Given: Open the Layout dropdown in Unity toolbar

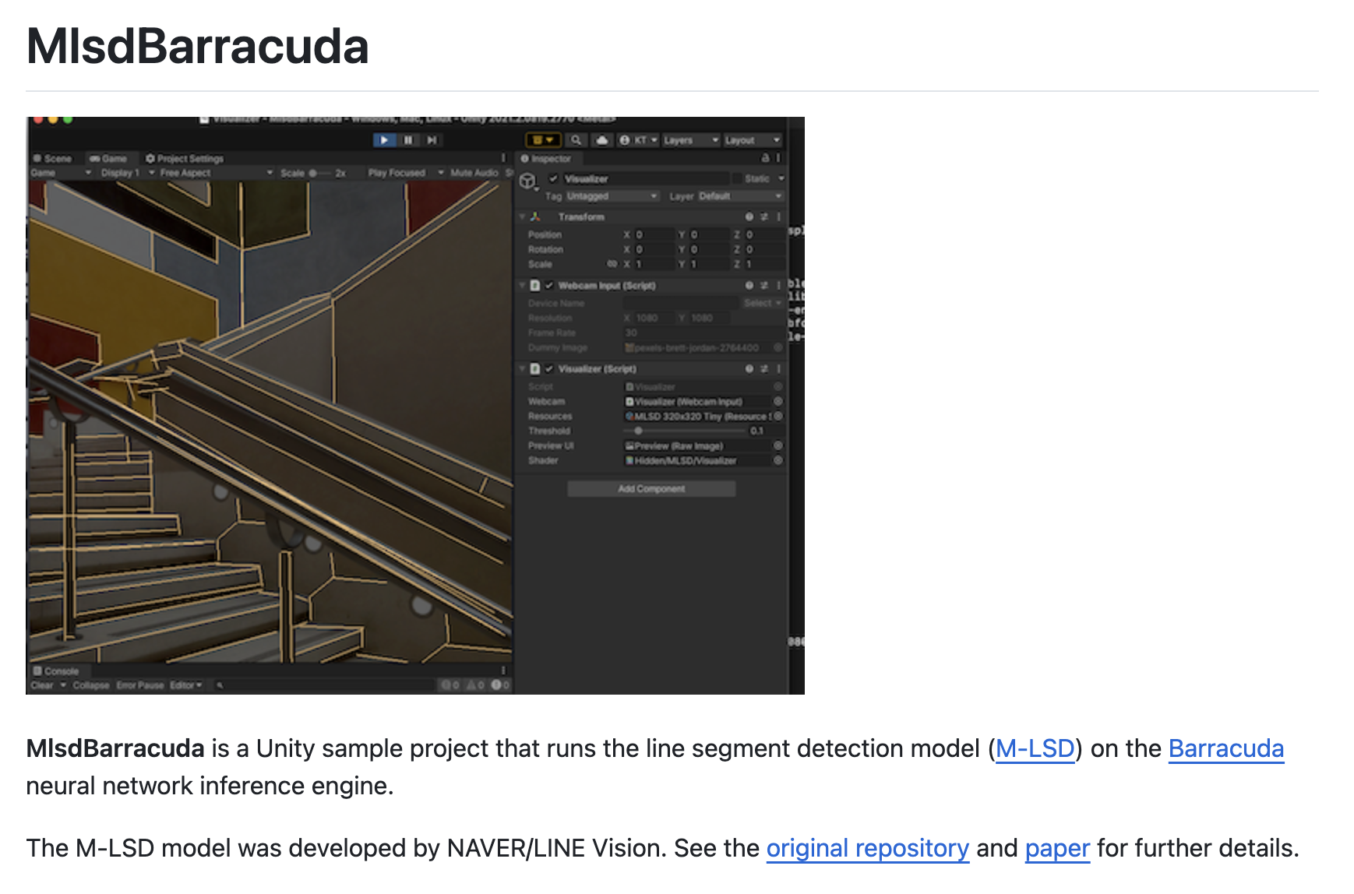Looking at the screenshot, I should [x=752, y=140].
